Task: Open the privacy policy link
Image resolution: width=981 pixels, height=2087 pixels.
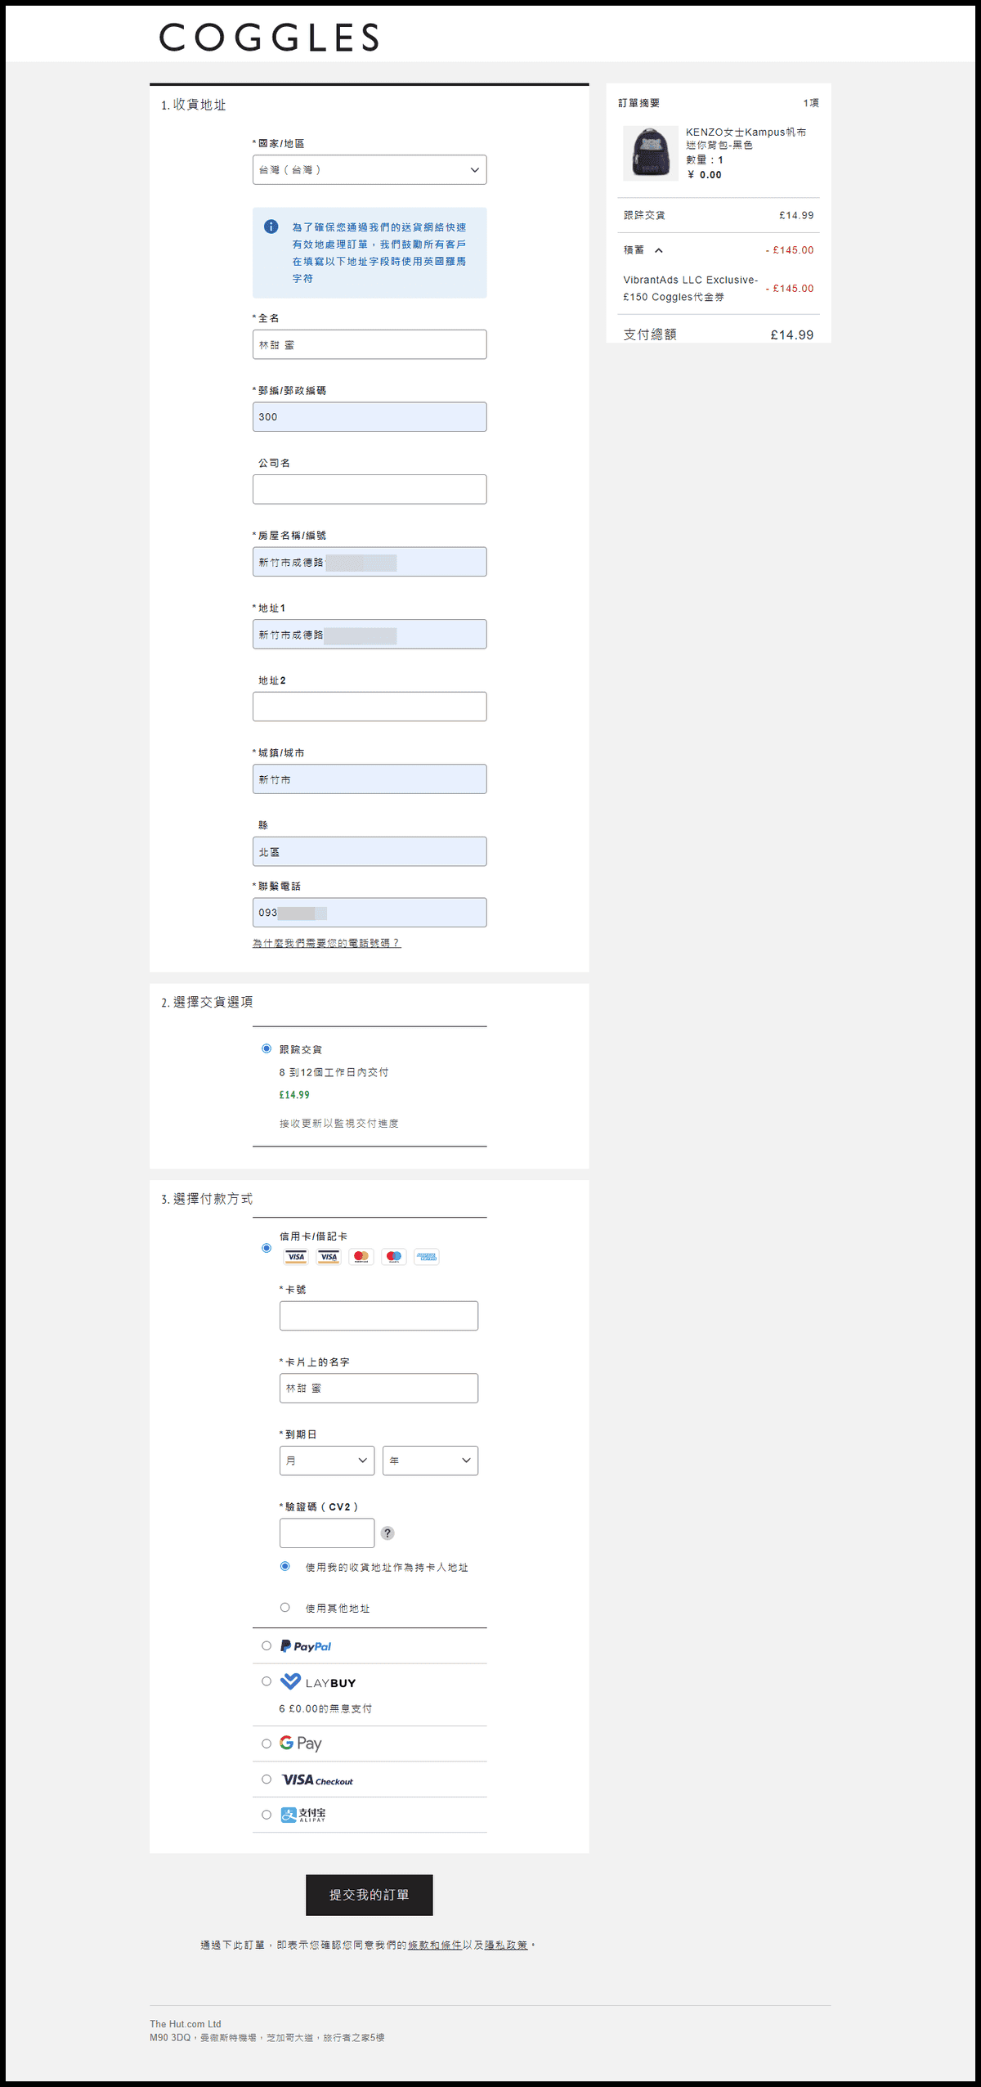Action: (506, 1945)
